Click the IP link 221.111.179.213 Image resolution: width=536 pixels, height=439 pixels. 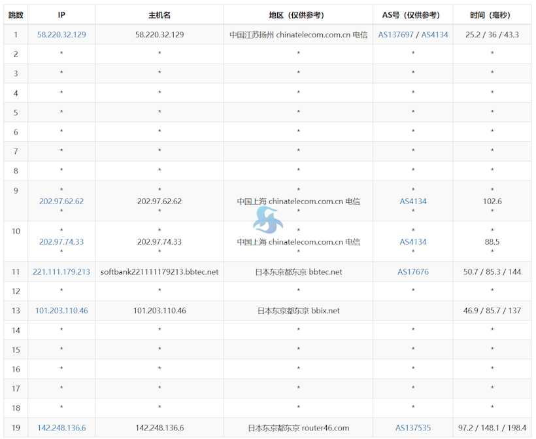[61, 272]
